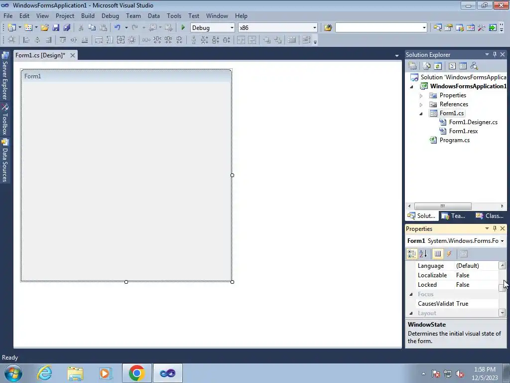Open the Toolbox from its toolbar icon
Screen dimensions: 510x383
482,28
